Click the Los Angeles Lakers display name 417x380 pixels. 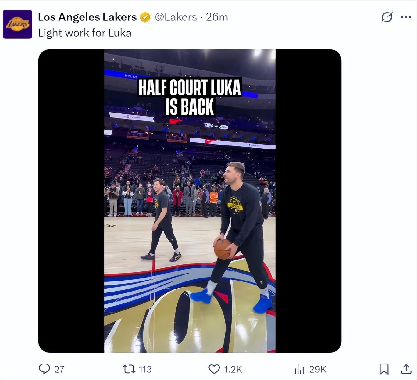coord(87,17)
